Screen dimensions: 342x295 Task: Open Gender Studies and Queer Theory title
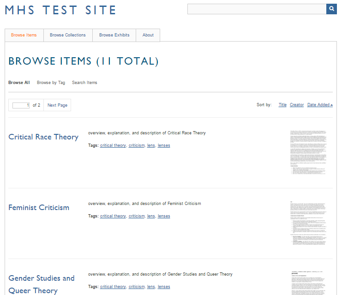(x=42, y=284)
